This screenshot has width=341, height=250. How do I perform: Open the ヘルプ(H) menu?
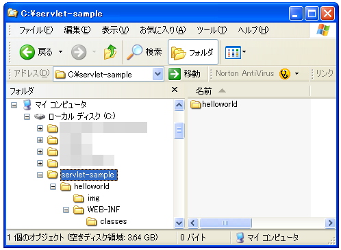point(253,30)
